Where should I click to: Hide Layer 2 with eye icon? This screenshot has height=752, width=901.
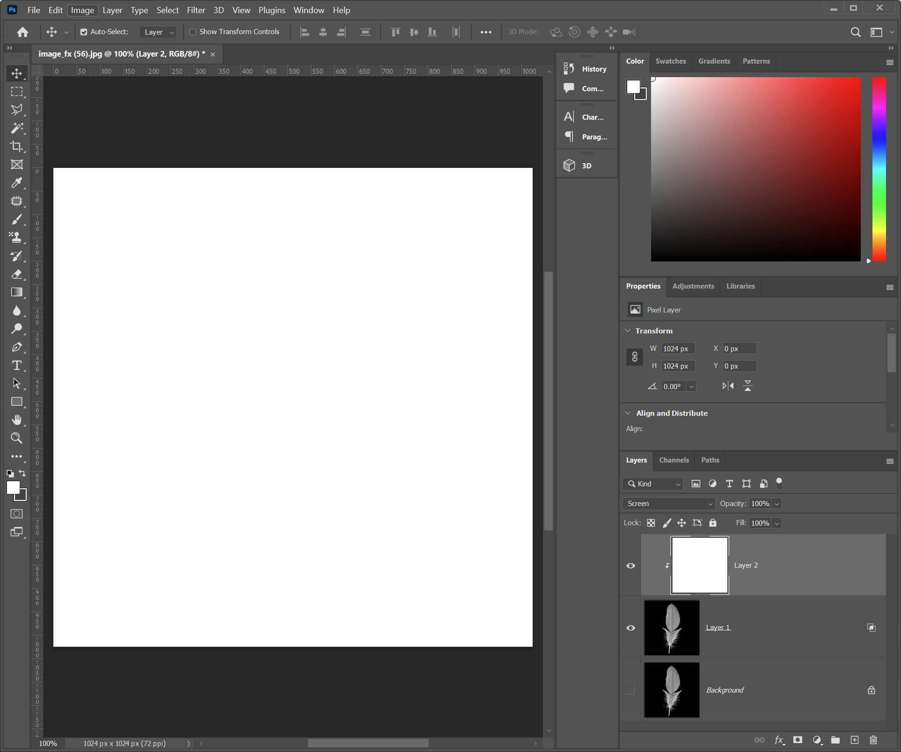click(x=630, y=566)
